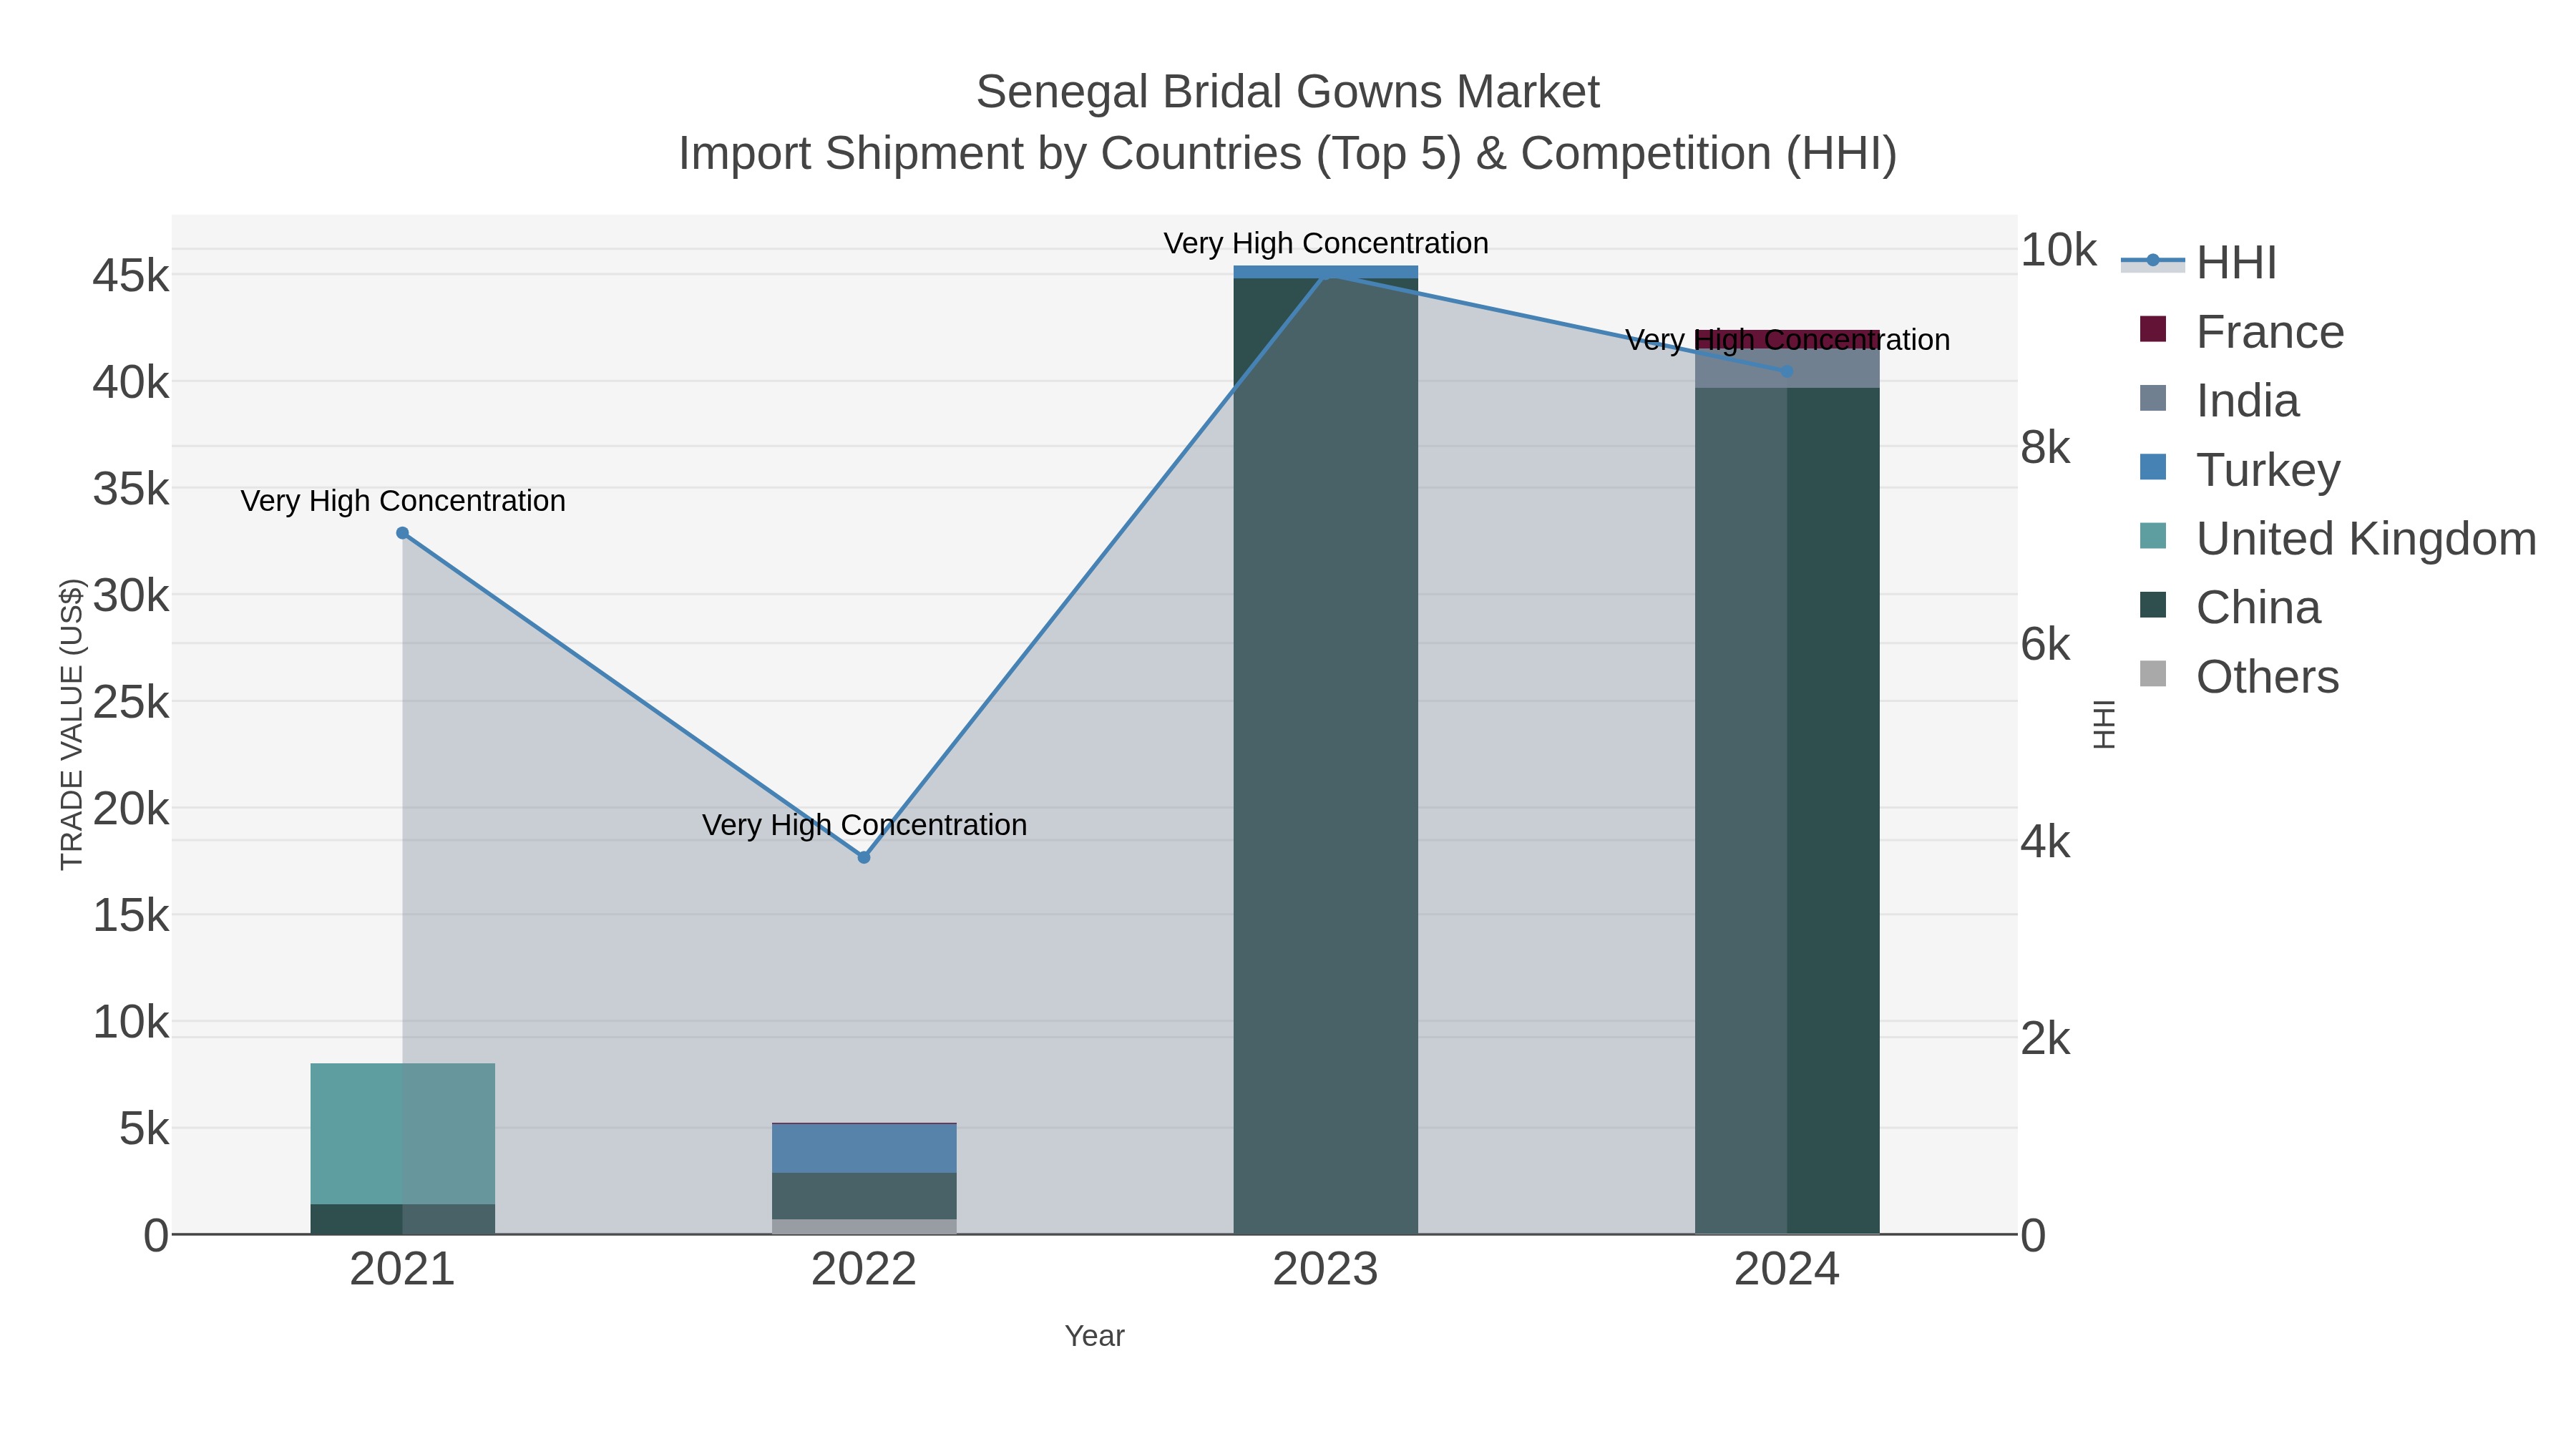The image size is (2576, 1449).
Task: Click the HHI right axis title
Action: point(2104,724)
